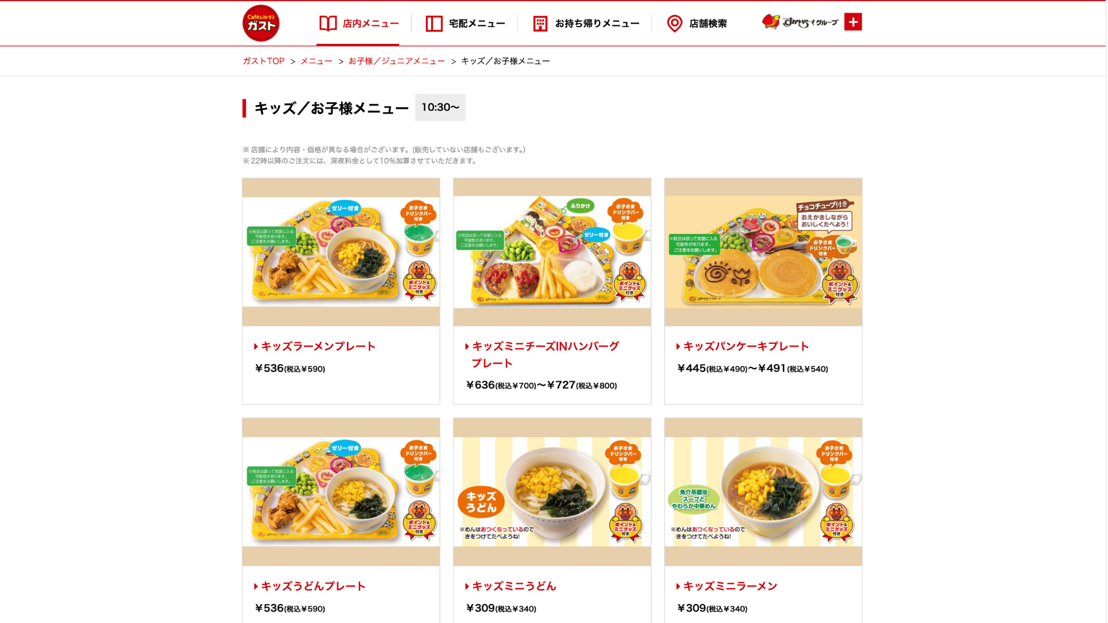Click the building icon for お持ち帰りメニュー

click(540, 24)
